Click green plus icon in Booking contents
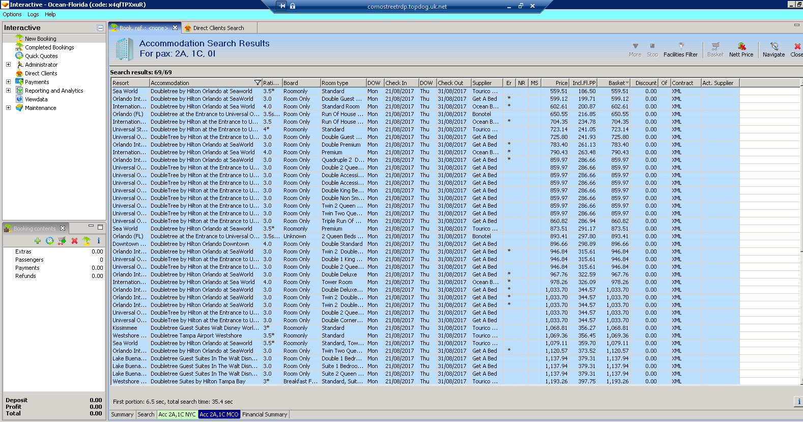803x422 pixels. 38,241
